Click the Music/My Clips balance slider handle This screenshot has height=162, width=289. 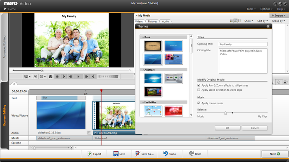225,113
